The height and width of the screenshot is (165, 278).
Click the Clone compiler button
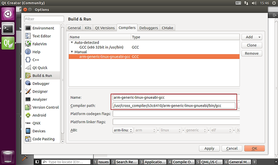click(x=252, y=45)
